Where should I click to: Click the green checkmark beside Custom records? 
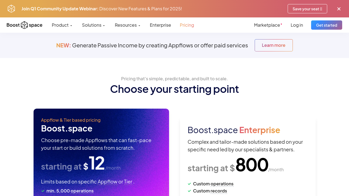click(x=189, y=191)
